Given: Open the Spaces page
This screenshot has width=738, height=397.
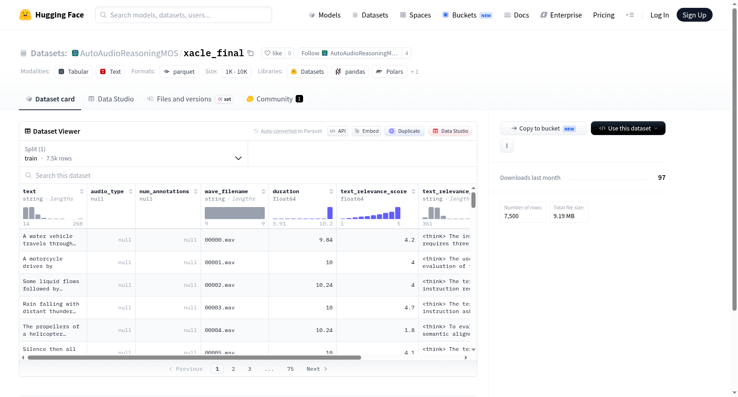Looking at the screenshot, I should tap(415, 15).
